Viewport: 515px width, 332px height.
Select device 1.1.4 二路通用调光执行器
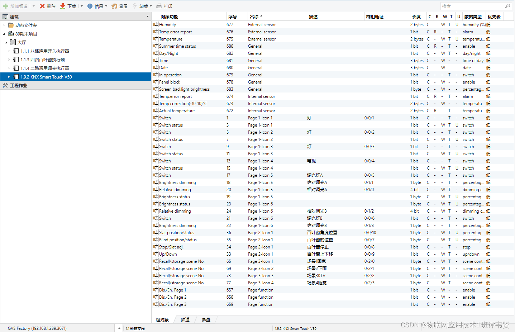[45, 68]
